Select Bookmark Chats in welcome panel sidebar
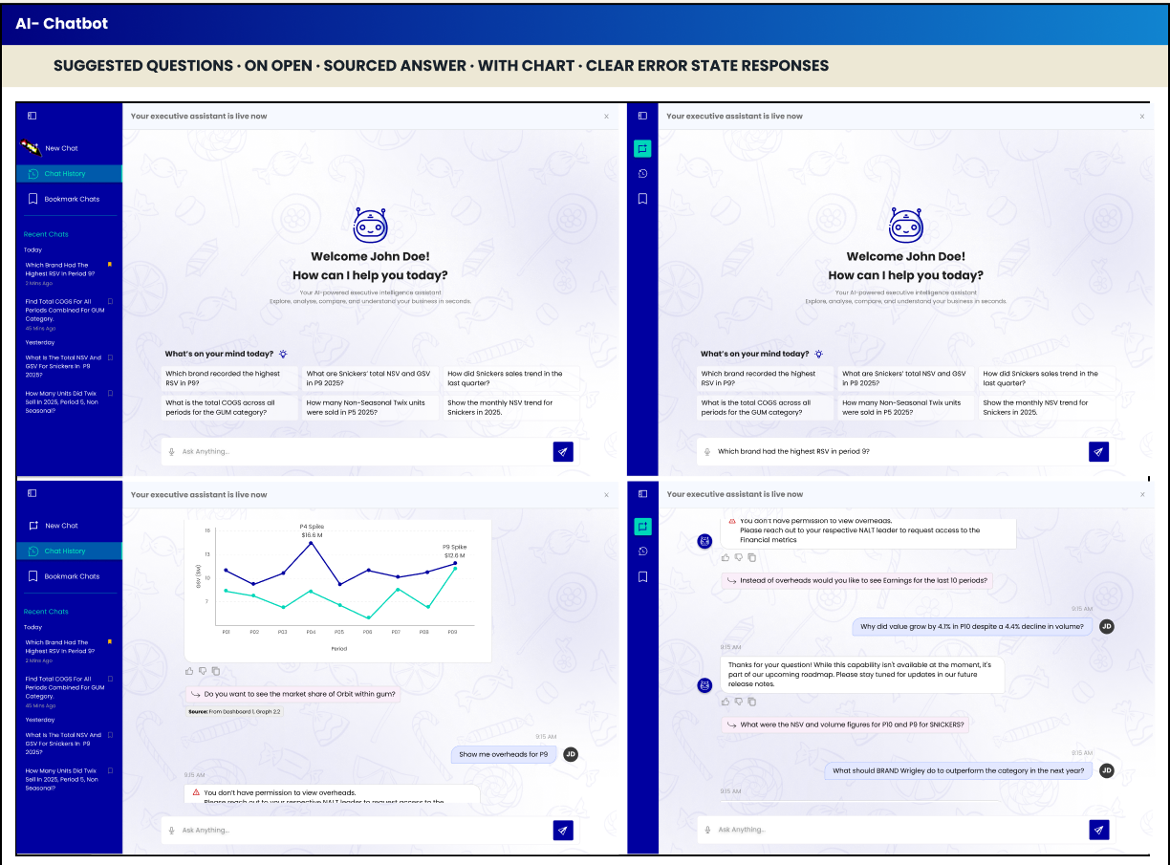 (x=70, y=199)
